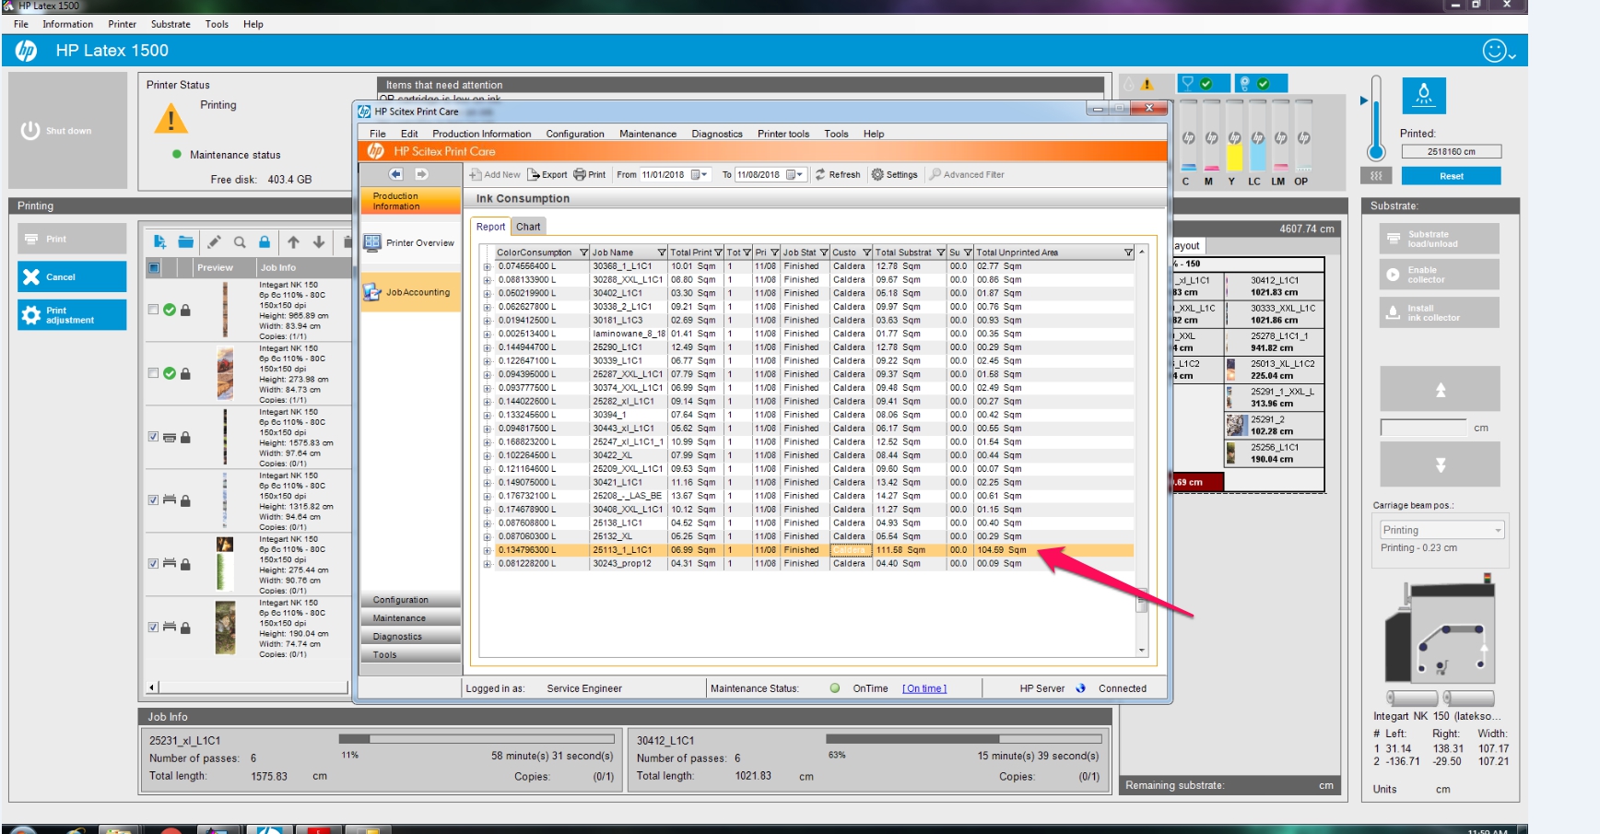Click the On time maintenance status link
This screenshot has height=834, width=1600.
924,687
